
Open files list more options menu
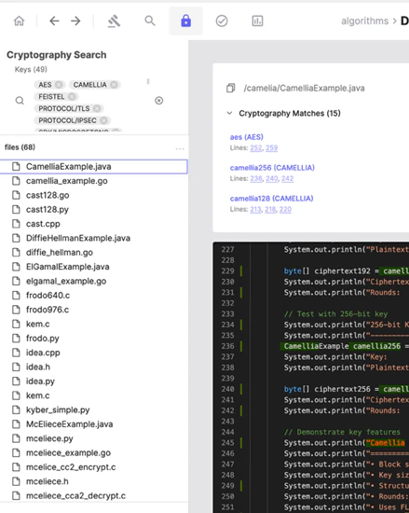click(180, 149)
